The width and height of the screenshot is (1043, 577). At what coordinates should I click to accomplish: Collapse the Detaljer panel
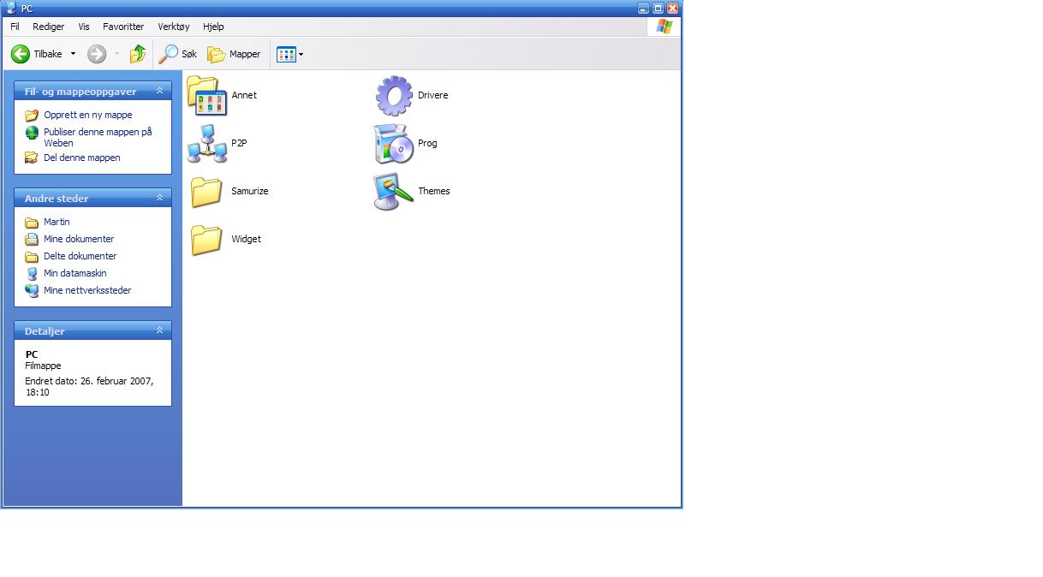tap(159, 330)
